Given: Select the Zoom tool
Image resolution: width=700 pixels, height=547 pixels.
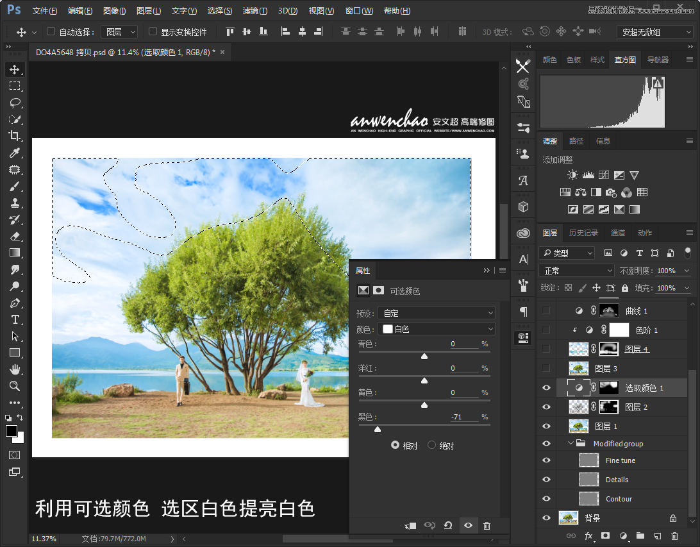Looking at the screenshot, I should [14, 386].
